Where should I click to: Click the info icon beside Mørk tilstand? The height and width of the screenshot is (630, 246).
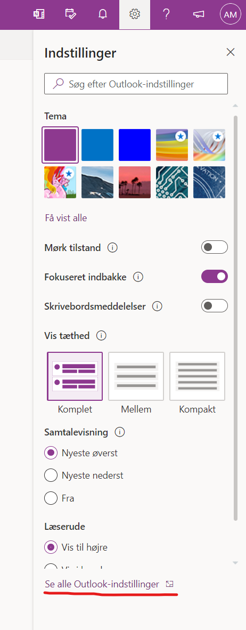[x=112, y=248]
